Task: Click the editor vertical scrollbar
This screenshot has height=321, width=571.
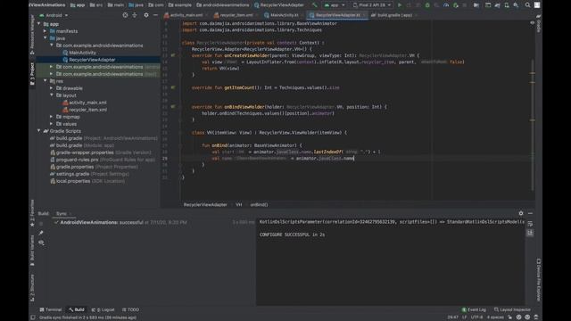Action: click(x=533, y=124)
